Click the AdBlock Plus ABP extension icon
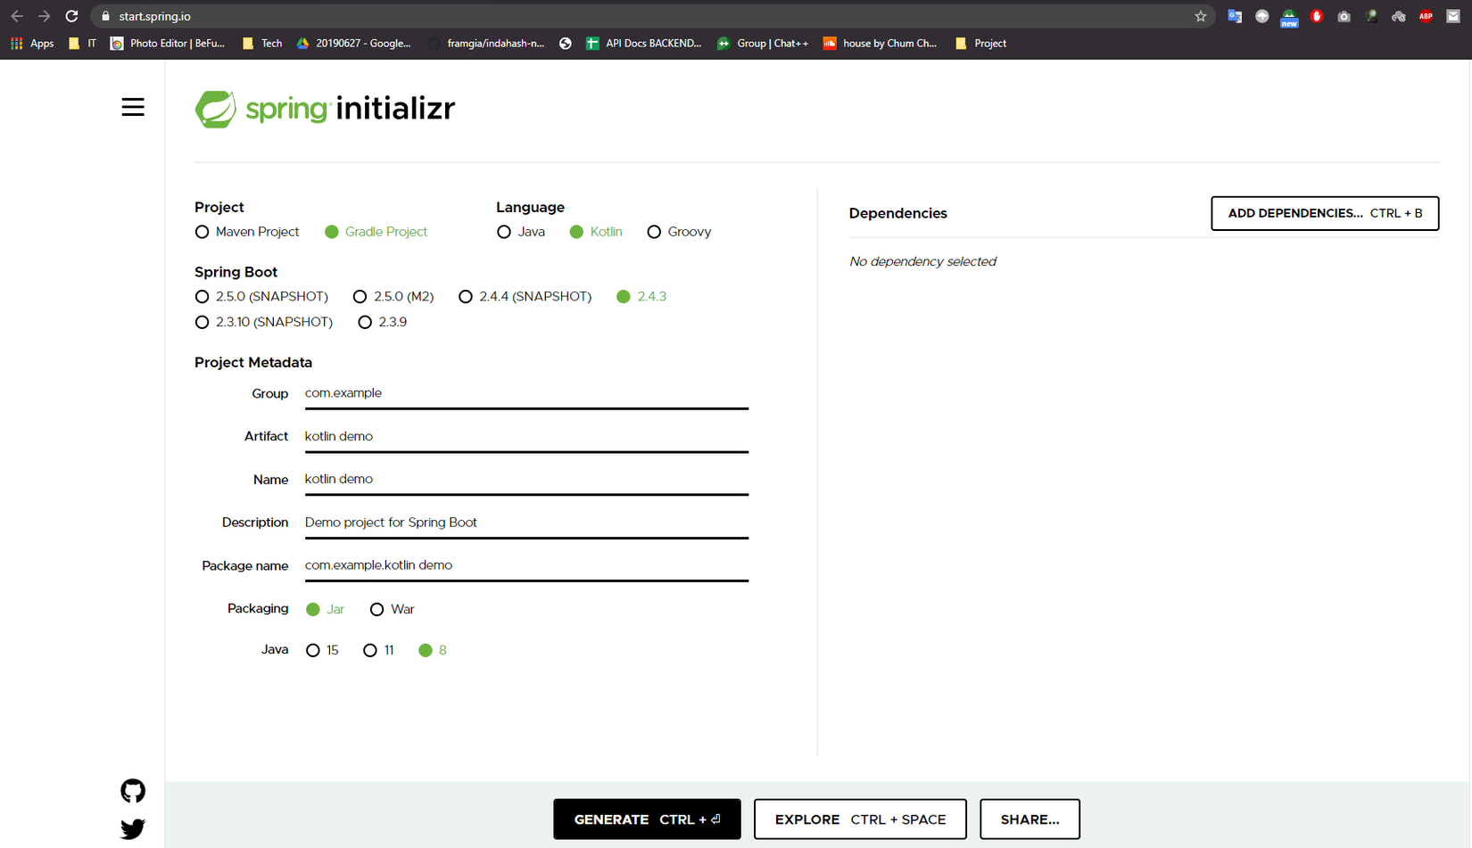The width and height of the screenshot is (1472, 848). pos(1426,16)
